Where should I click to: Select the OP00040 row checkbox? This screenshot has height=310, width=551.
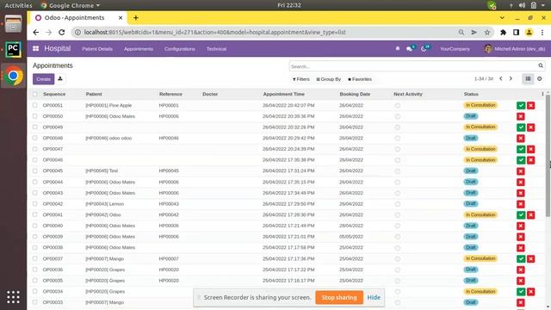[x=34, y=226]
